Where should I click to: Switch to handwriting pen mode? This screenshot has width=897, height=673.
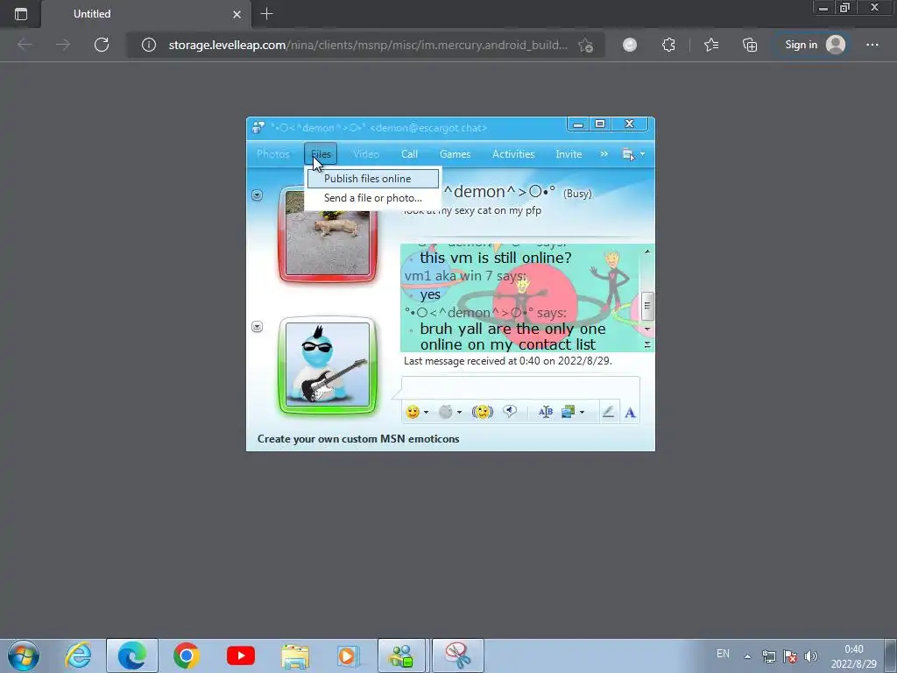[x=608, y=412]
